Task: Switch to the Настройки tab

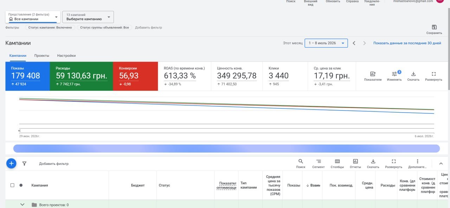Action: (66, 55)
